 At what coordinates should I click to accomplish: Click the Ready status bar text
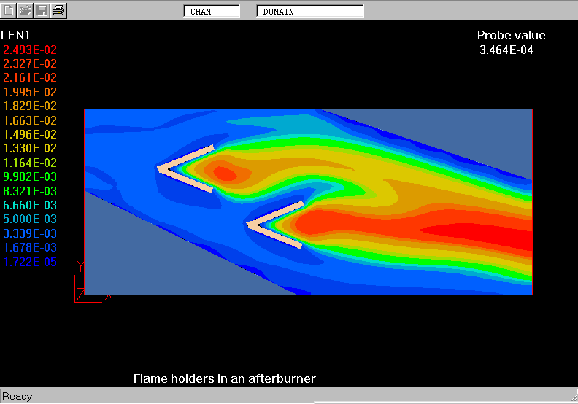click(18, 397)
